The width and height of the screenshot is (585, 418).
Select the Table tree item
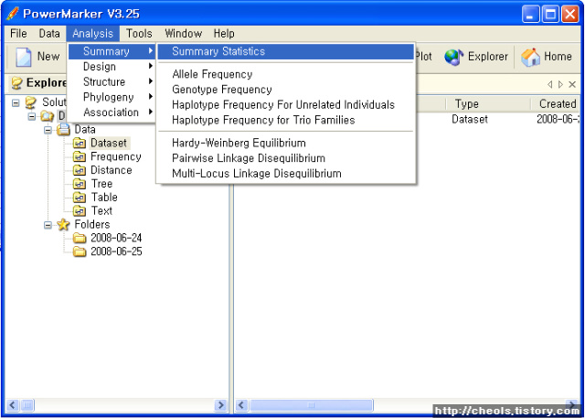pyautogui.click(x=104, y=197)
